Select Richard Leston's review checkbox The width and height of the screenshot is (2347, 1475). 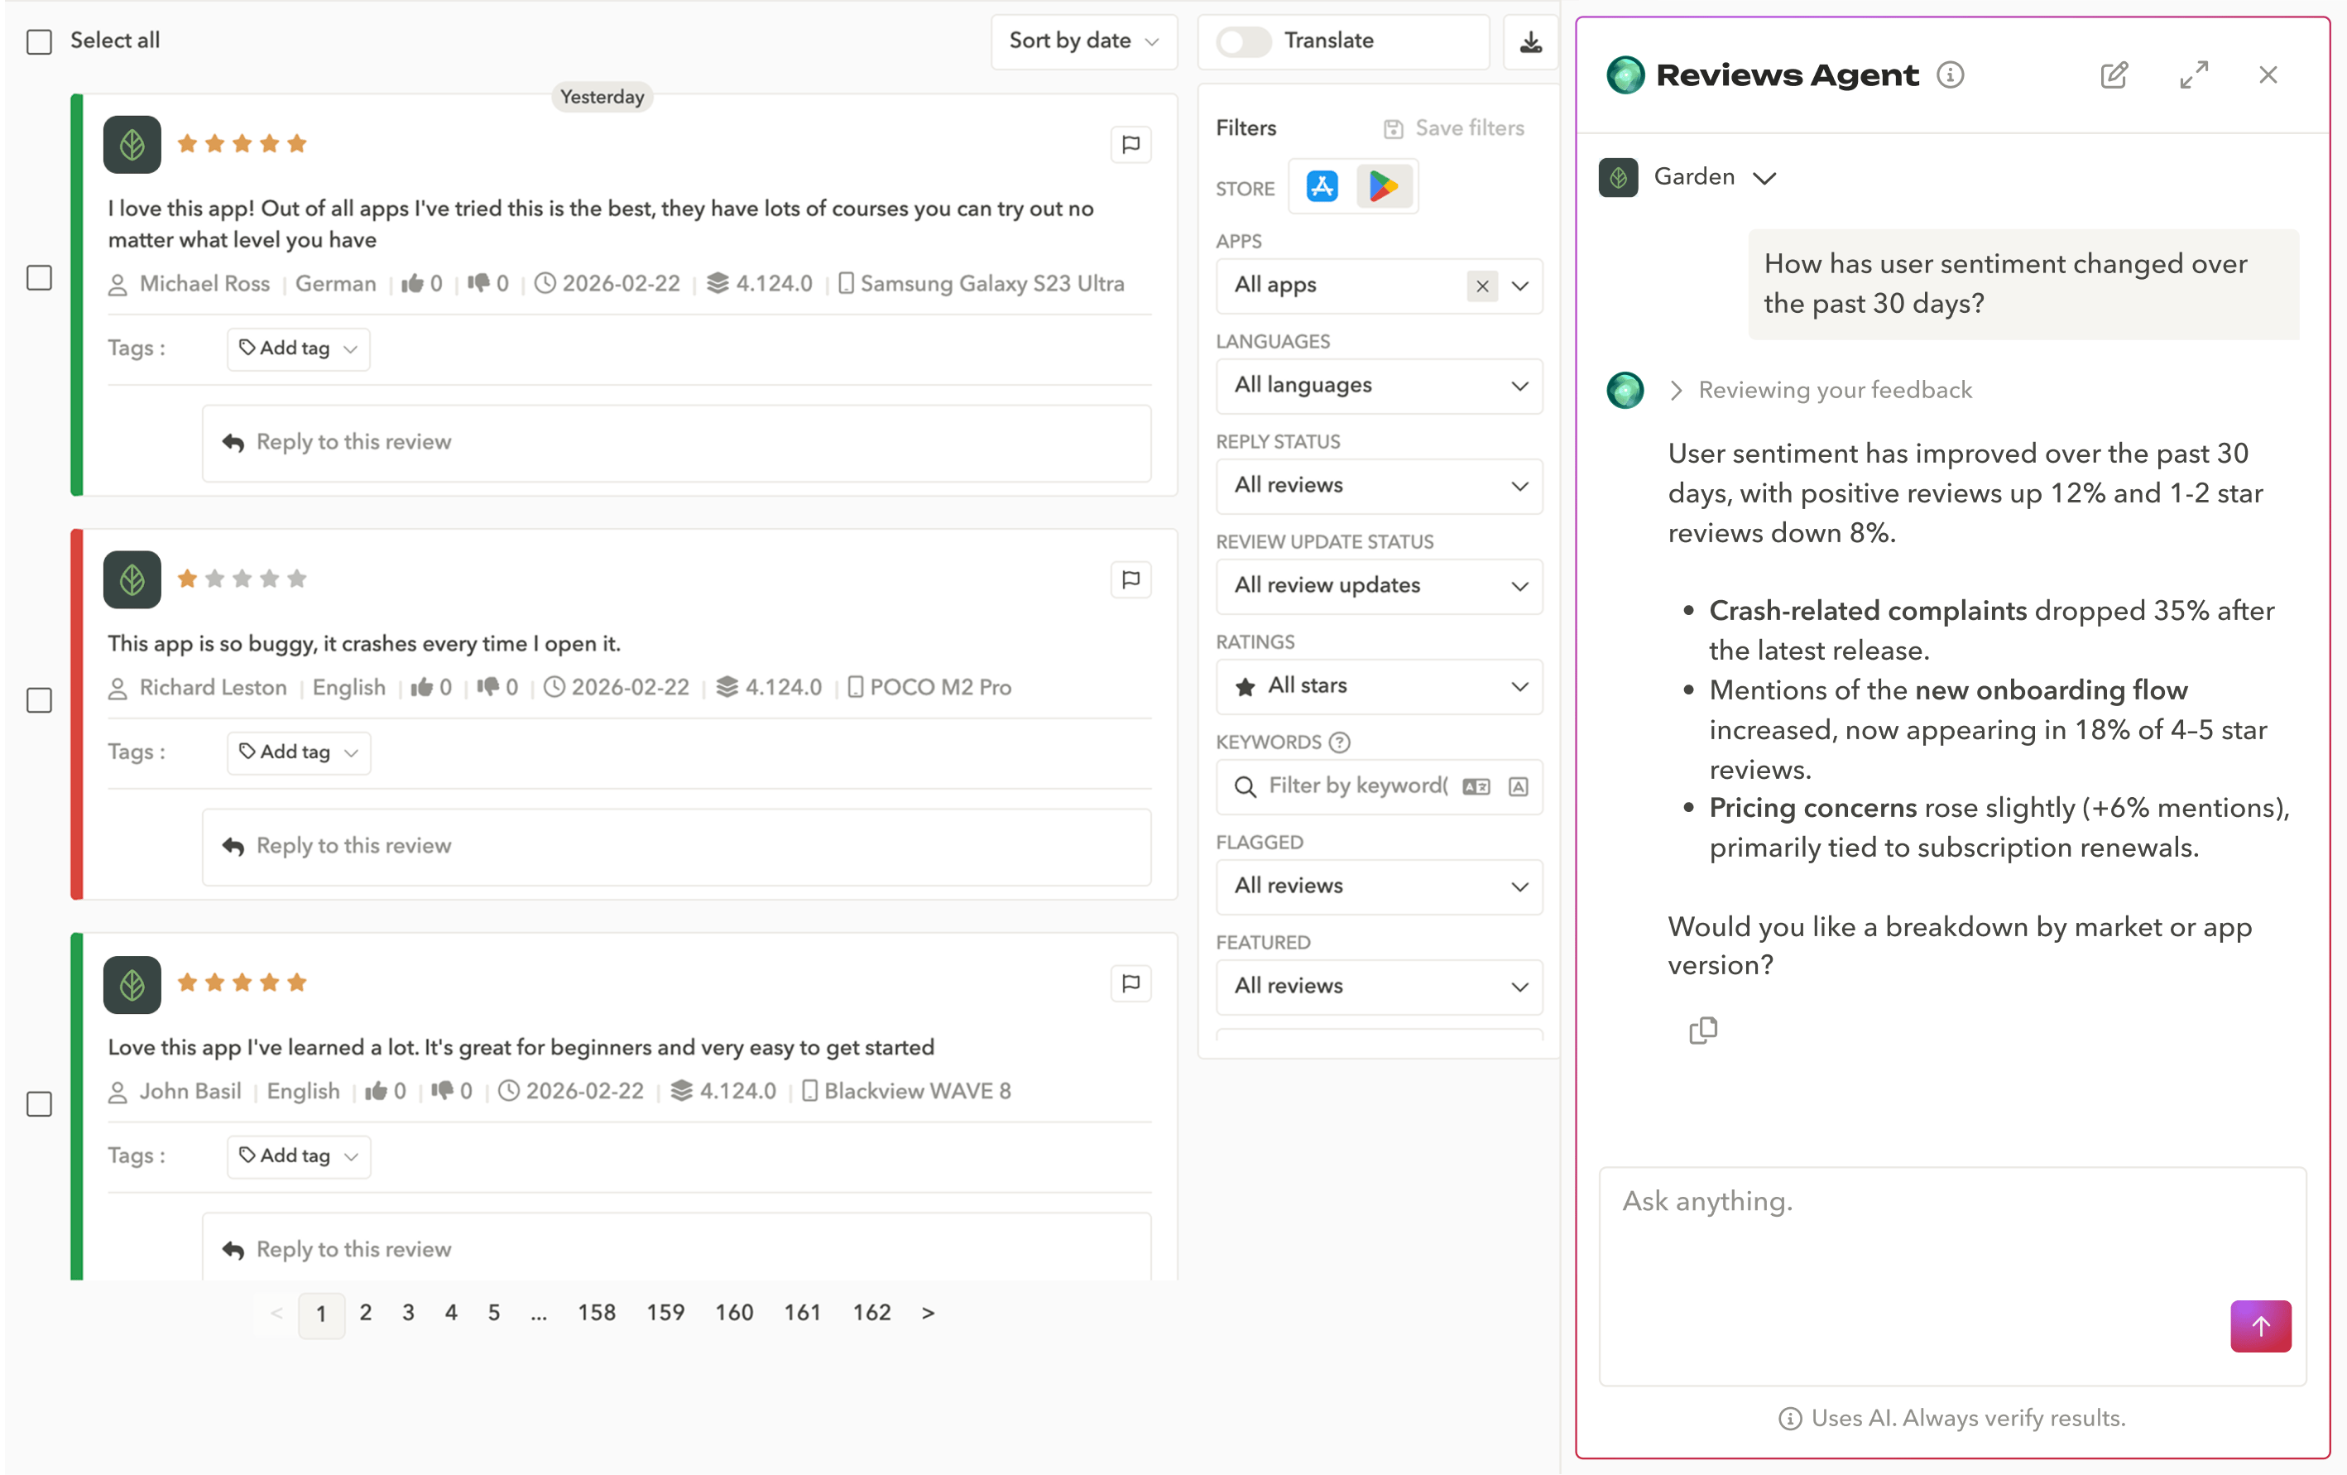(39, 699)
